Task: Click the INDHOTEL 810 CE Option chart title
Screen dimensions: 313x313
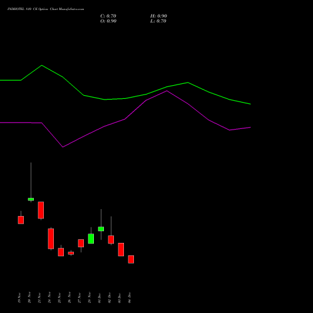Action: (46, 9)
